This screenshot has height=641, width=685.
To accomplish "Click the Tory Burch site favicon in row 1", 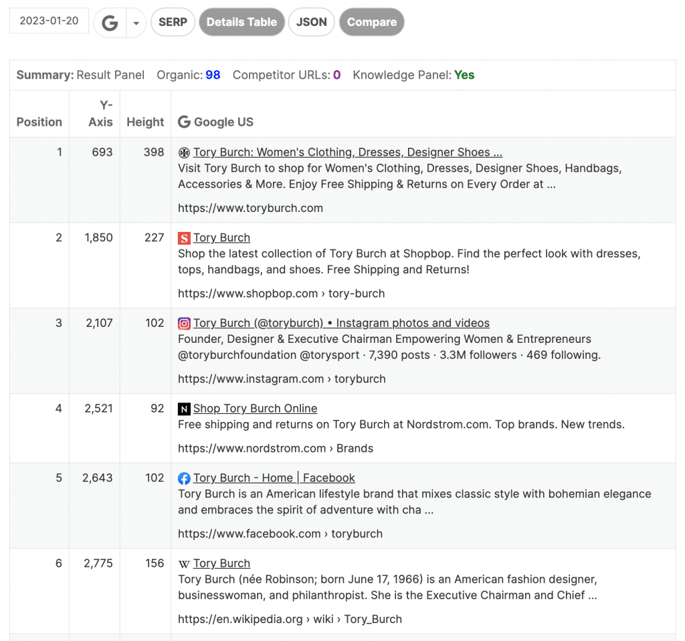I will 184,152.
